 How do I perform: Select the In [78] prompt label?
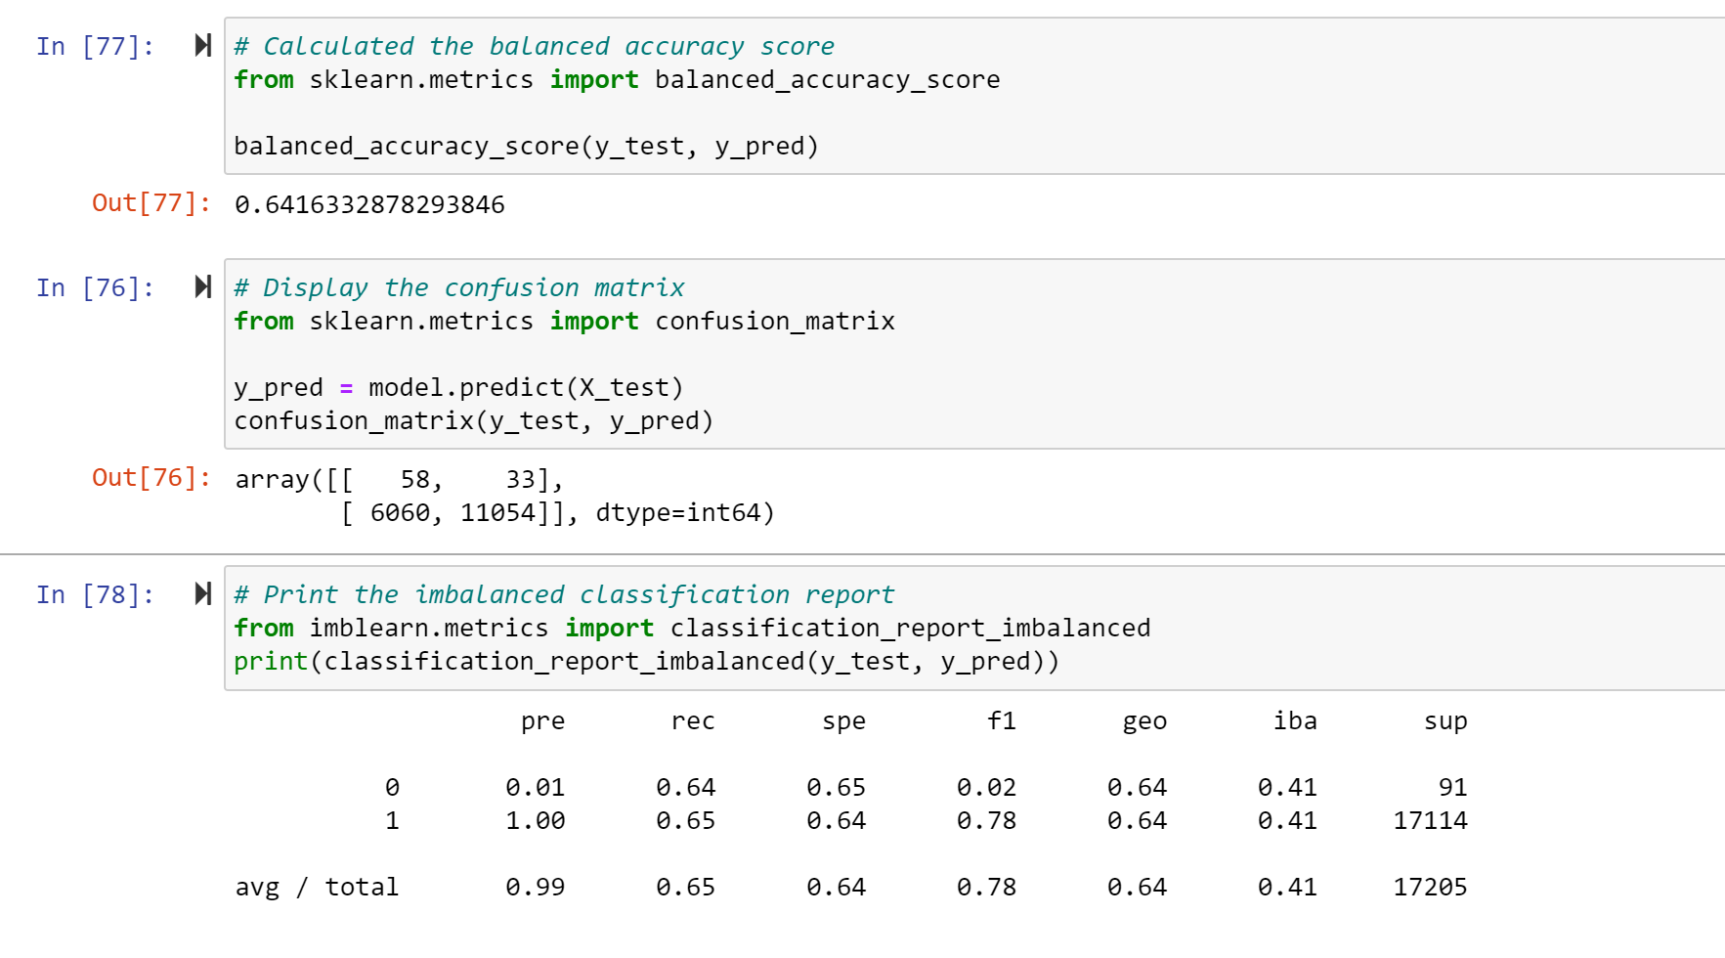tap(95, 594)
